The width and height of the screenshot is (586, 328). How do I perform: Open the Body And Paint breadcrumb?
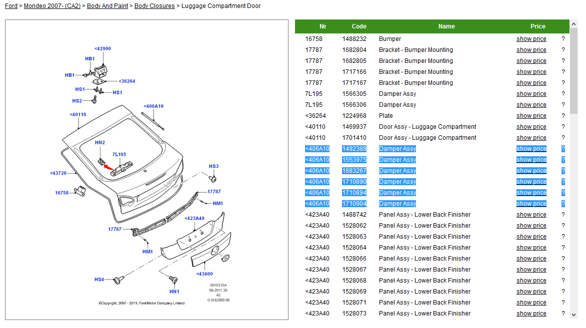(x=107, y=6)
